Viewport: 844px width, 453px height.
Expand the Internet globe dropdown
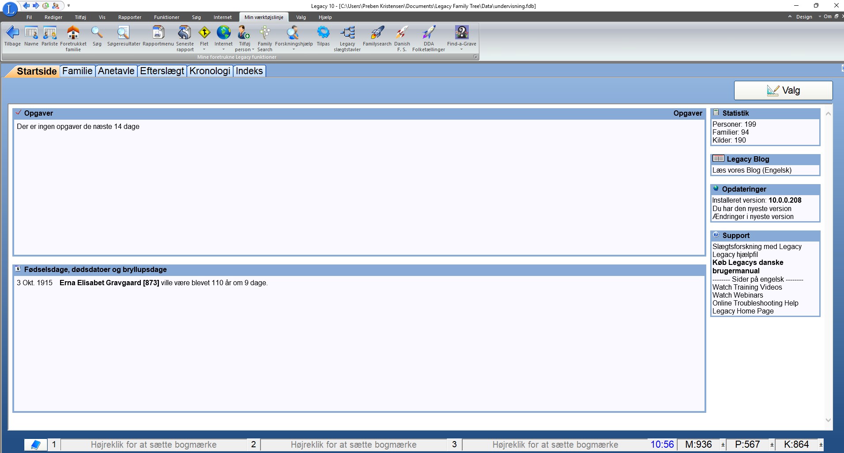pyautogui.click(x=223, y=49)
